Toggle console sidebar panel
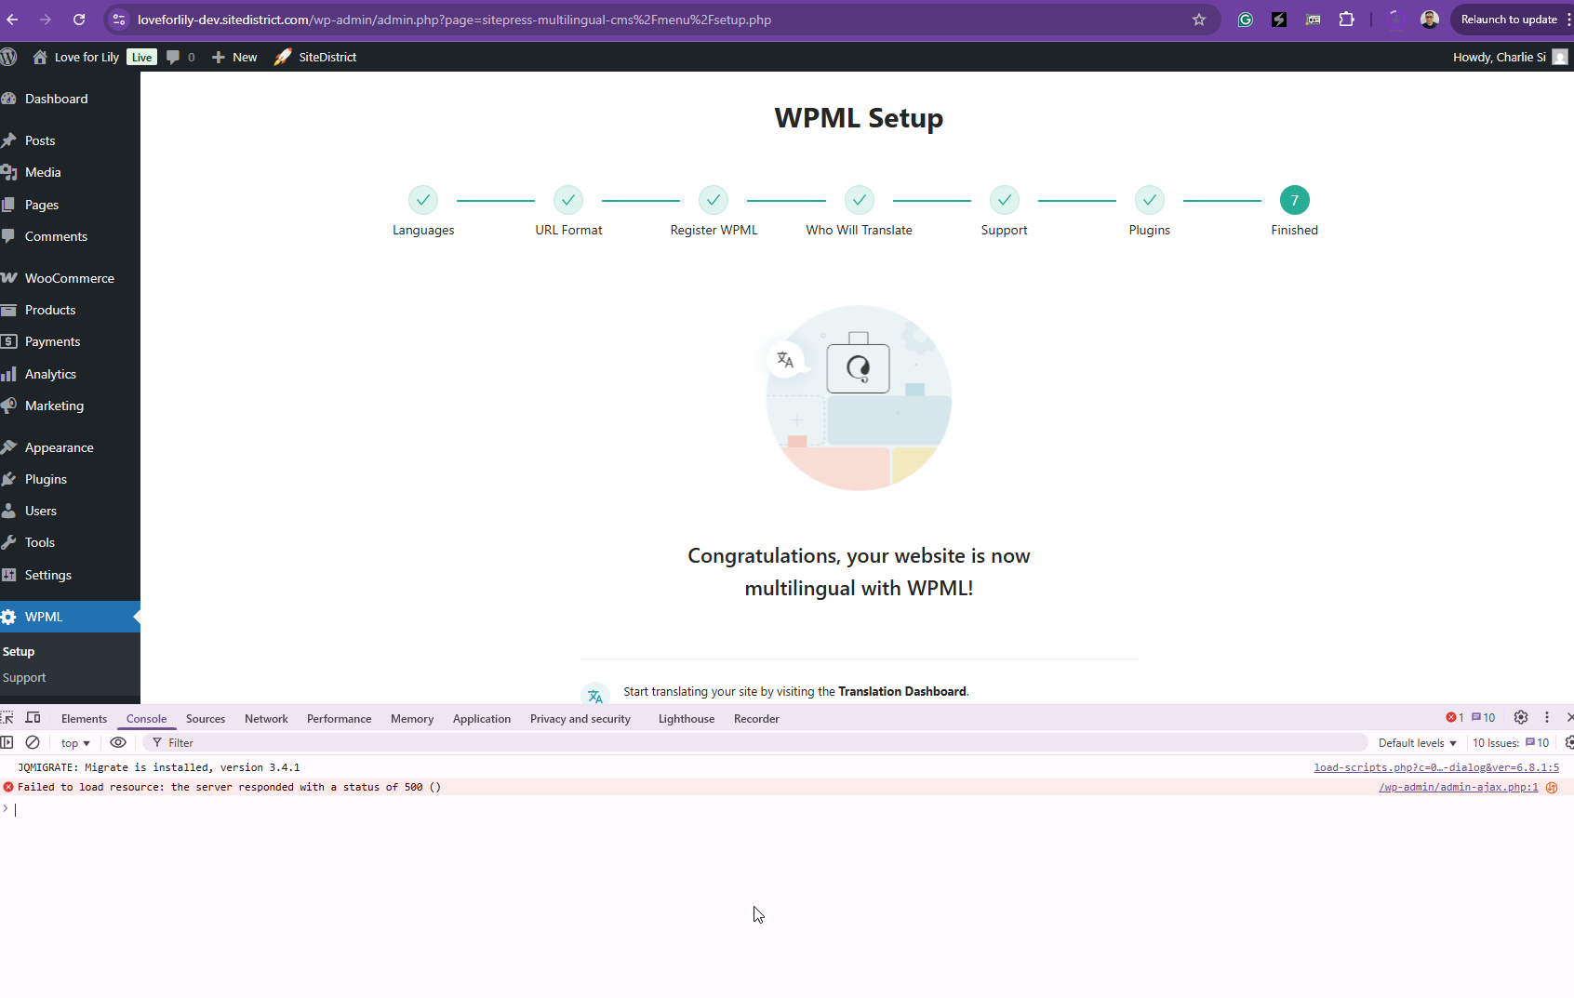The height and width of the screenshot is (998, 1574). coord(7,743)
